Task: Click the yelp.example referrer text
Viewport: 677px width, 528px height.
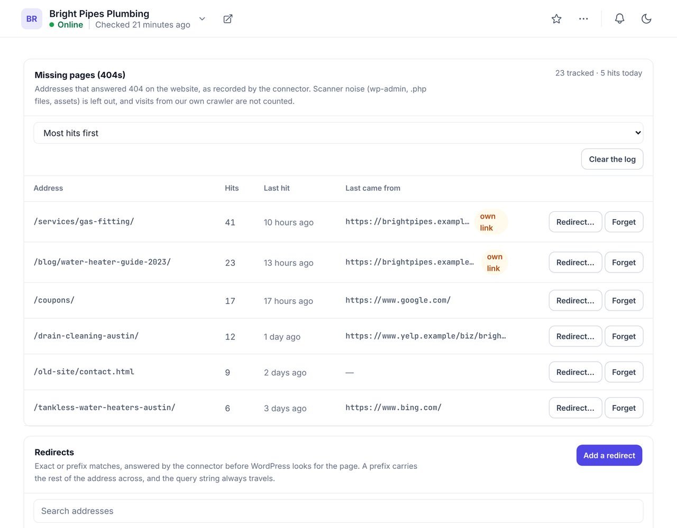Action: 426,336
